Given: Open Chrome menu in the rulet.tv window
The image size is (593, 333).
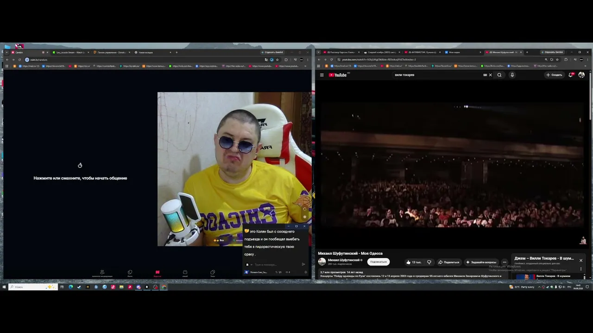Looking at the screenshot, I should [x=308, y=60].
